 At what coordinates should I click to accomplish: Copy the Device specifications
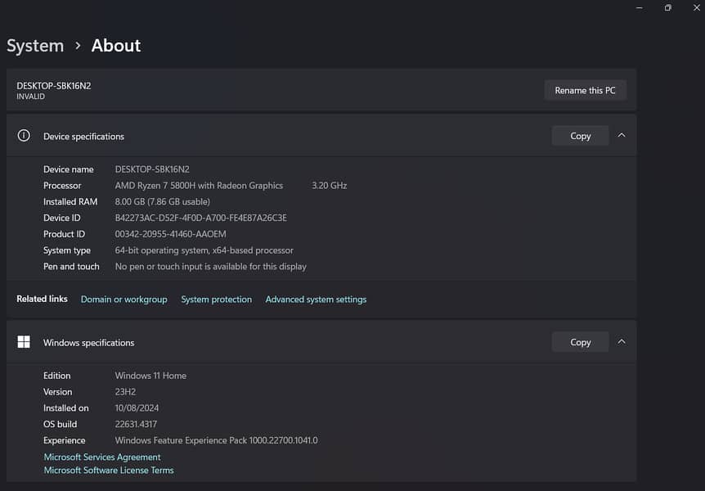[x=580, y=136]
